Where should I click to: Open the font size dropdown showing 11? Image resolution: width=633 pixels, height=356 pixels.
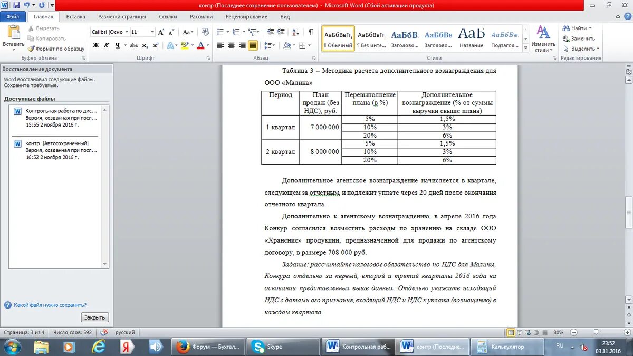152,32
